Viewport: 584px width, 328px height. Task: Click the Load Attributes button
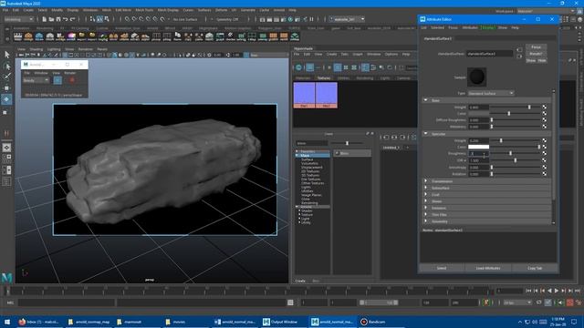(x=488, y=268)
